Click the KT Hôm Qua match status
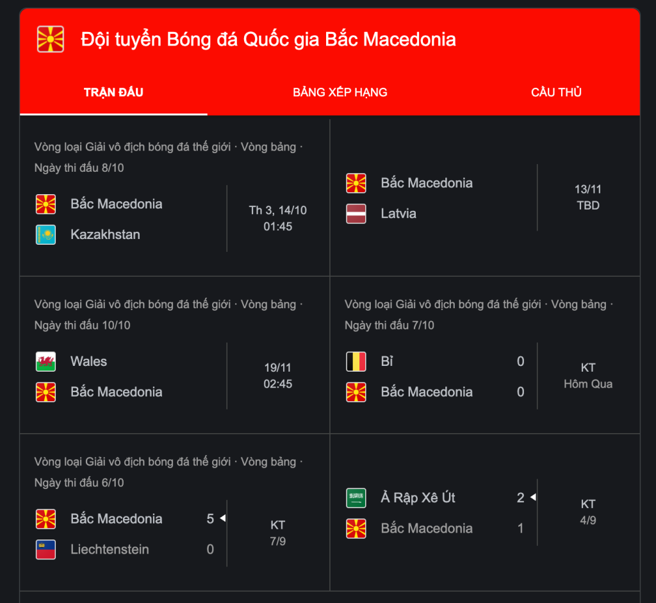 [588, 376]
